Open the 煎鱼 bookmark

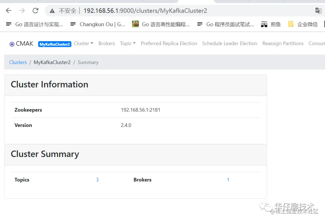(271, 24)
